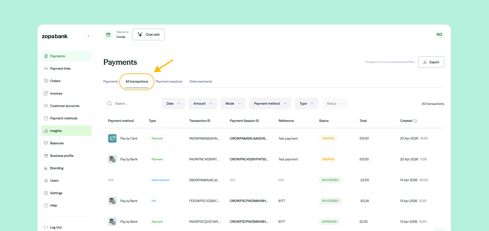Viewport: 489px width, 231px height.
Task: Open Payment links in the sidebar
Action: [x=66, y=69]
